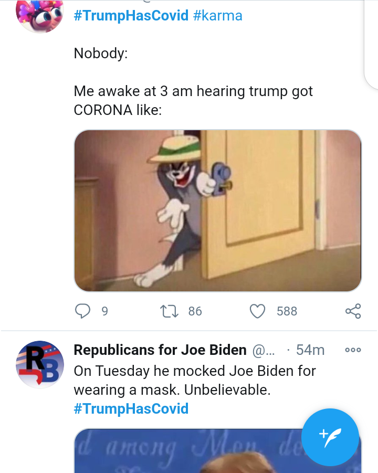Share the Tom cat meme tweet
This screenshot has width=378, height=473.
pos(353,311)
